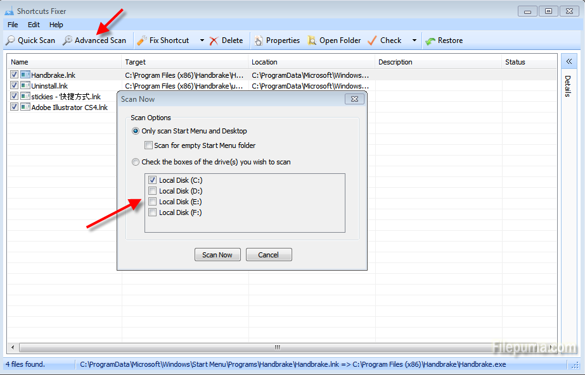
Task: Expand the Fix Shortcut dropdown arrow
Action: tap(202, 40)
